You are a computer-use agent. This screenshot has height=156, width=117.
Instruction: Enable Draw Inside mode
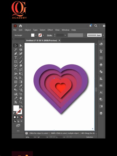[x=21, y=121]
